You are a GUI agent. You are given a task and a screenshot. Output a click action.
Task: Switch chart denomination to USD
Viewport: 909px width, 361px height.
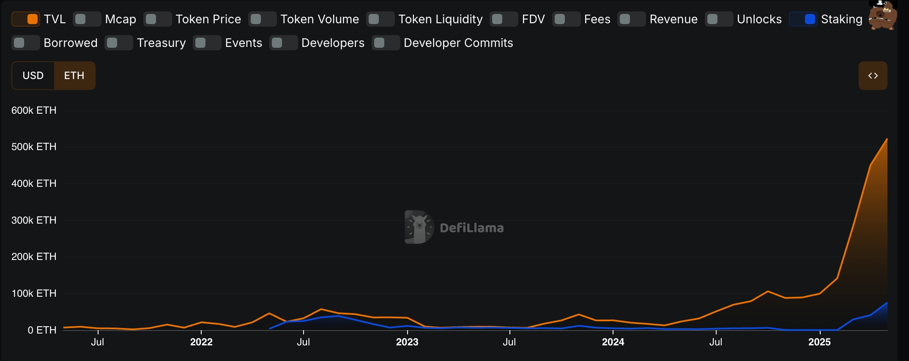pyautogui.click(x=33, y=76)
